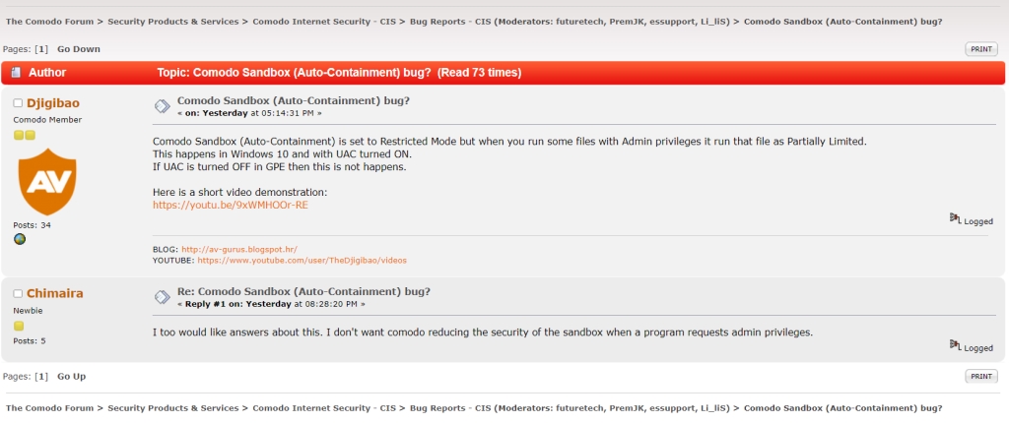Click Chimaira's reply message icon

pyautogui.click(x=162, y=296)
